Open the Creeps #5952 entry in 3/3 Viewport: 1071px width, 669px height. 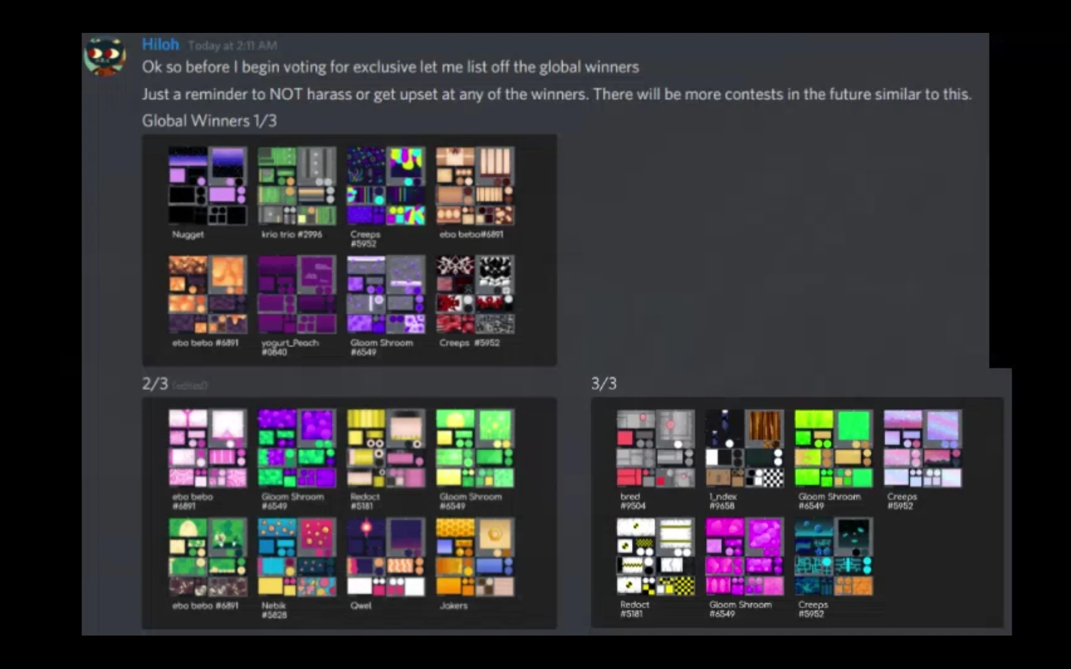(x=923, y=449)
